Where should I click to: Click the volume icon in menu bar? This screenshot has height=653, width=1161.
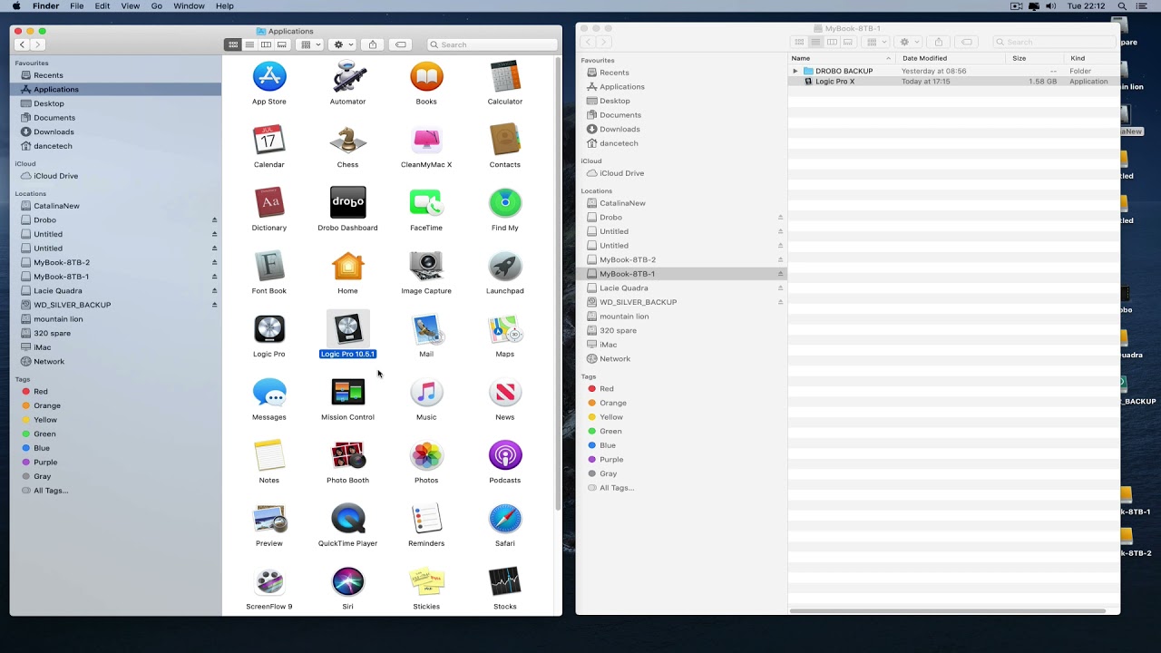[x=1050, y=6]
